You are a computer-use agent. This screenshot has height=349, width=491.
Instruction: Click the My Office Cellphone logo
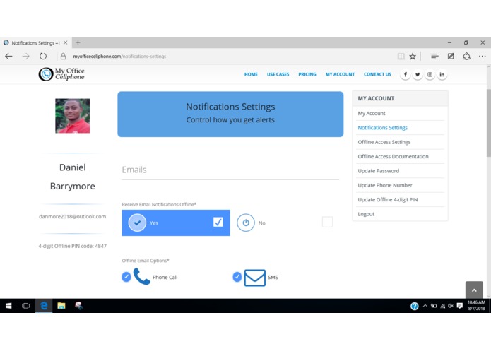(61, 74)
